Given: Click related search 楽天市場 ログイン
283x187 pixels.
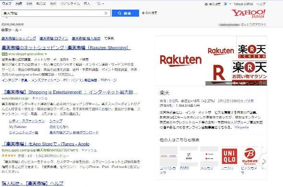Looking at the screenshot, I should tap(54, 38).
